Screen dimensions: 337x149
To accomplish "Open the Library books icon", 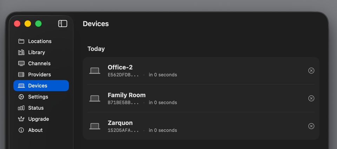I will (x=21, y=52).
